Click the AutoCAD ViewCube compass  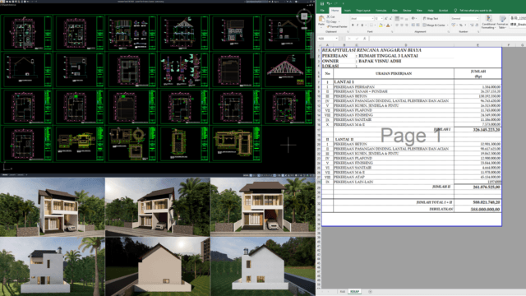coord(304,16)
